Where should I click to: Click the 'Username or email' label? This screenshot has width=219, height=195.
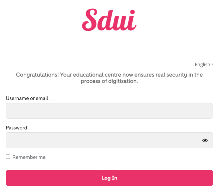click(27, 98)
